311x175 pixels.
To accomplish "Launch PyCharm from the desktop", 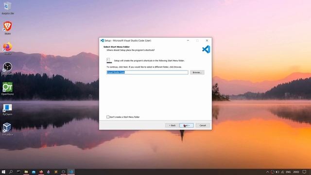I will pyautogui.click(x=8, y=109).
